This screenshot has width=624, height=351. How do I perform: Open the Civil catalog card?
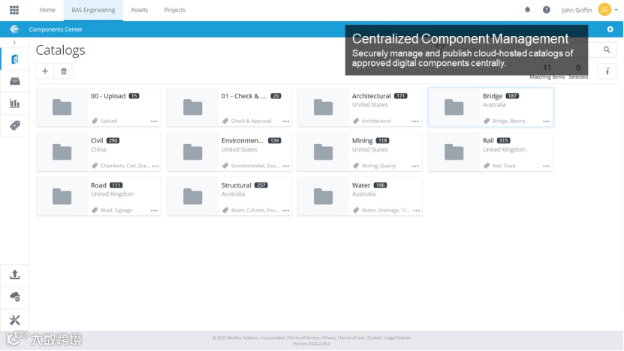click(98, 151)
